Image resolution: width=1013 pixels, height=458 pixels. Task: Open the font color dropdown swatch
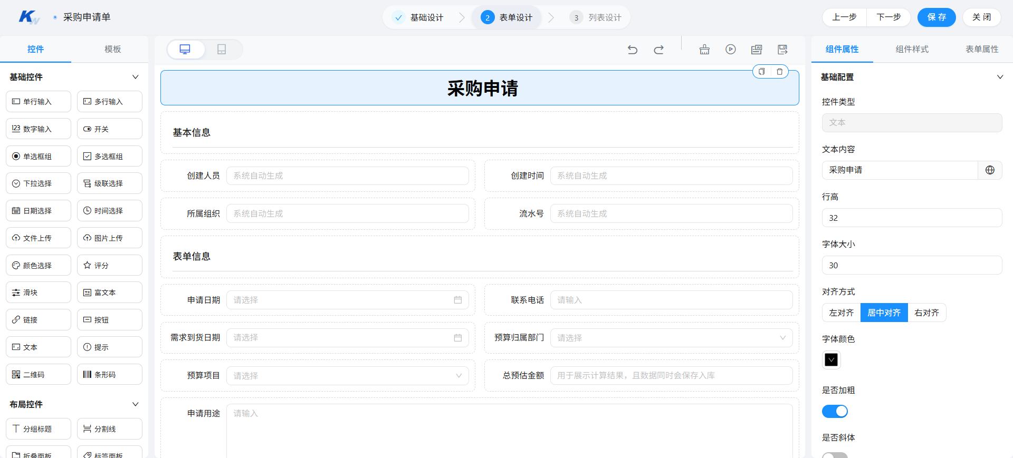click(x=831, y=360)
